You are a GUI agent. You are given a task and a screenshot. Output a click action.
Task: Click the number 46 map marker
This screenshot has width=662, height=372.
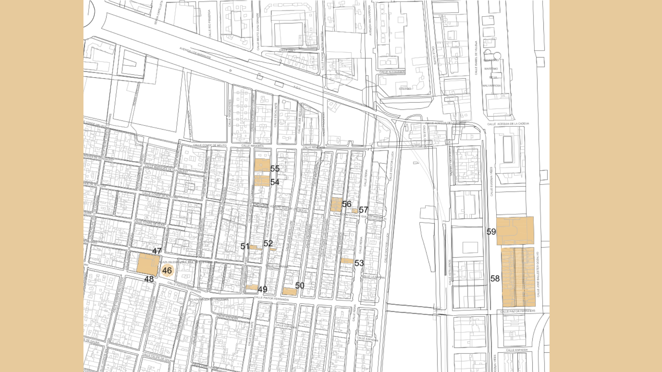pos(167,271)
